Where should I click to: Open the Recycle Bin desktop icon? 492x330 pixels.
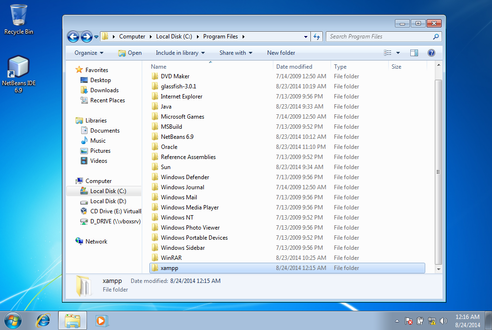(x=19, y=19)
